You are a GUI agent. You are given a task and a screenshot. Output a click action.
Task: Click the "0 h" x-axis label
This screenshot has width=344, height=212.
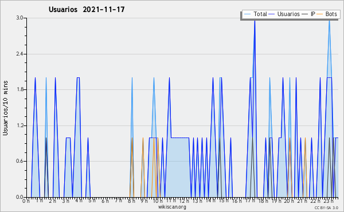26,201
